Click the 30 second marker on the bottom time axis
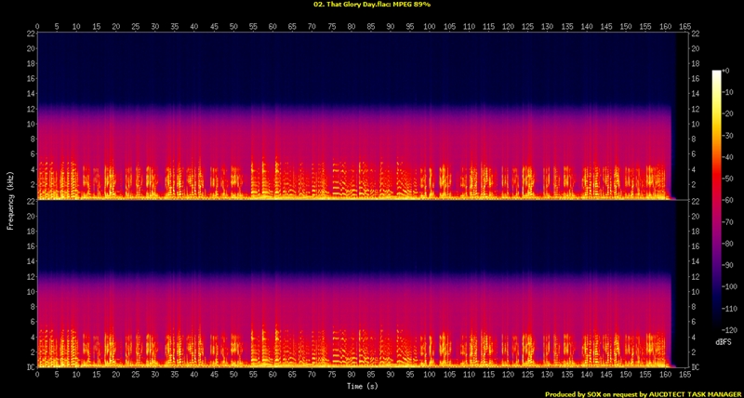The width and height of the screenshot is (744, 398). 154,375
